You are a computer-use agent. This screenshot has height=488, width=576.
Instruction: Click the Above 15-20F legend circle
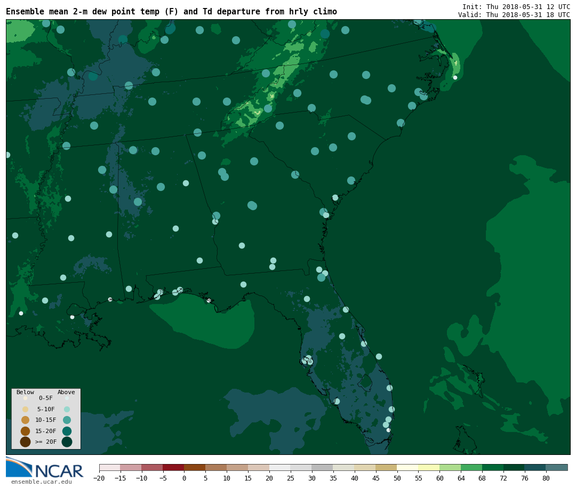coord(67,431)
